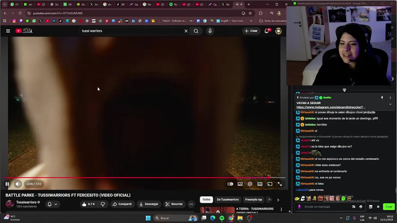
Task: Open pinned message options with three dots
Action: 390,98
